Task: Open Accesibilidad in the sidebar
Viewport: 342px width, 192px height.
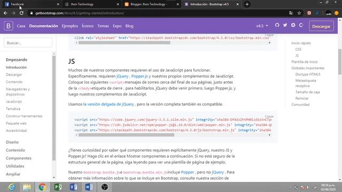Action: pyautogui.click(x=17, y=130)
